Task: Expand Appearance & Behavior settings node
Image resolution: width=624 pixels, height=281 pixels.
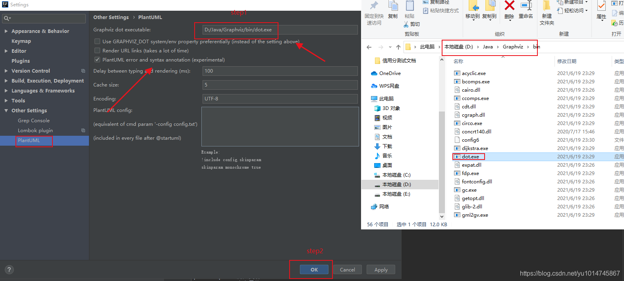Action: tap(6, 31)
